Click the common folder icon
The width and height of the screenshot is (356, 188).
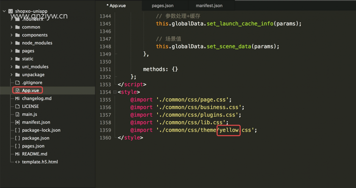pos(17,27)
